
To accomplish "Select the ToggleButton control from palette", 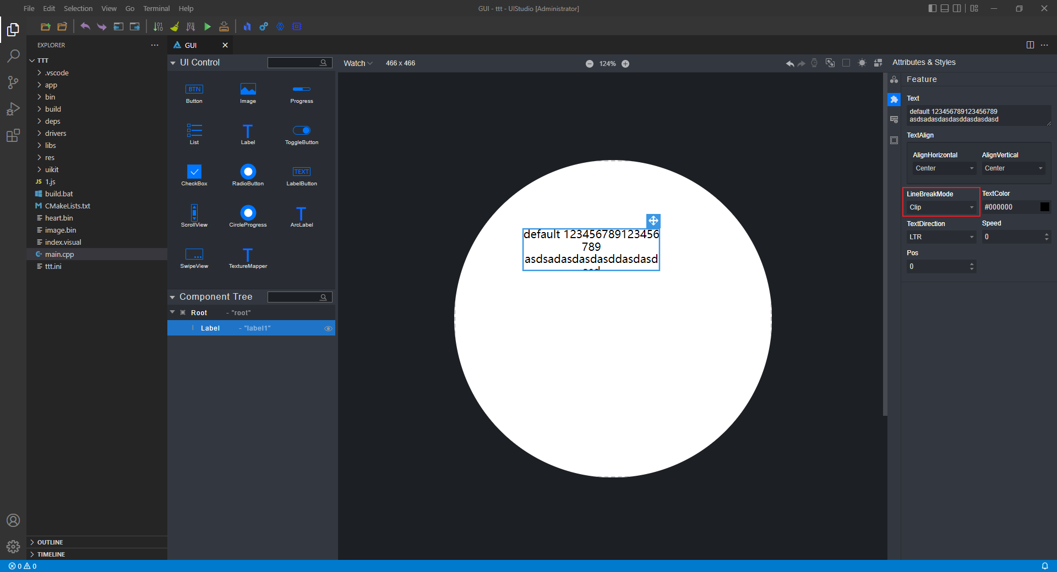I will pos(301,131).
